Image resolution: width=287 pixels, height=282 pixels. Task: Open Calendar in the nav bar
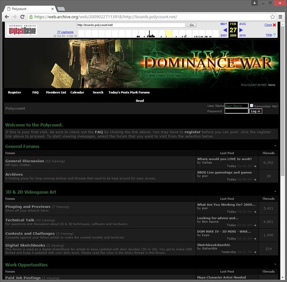[77, 93]
